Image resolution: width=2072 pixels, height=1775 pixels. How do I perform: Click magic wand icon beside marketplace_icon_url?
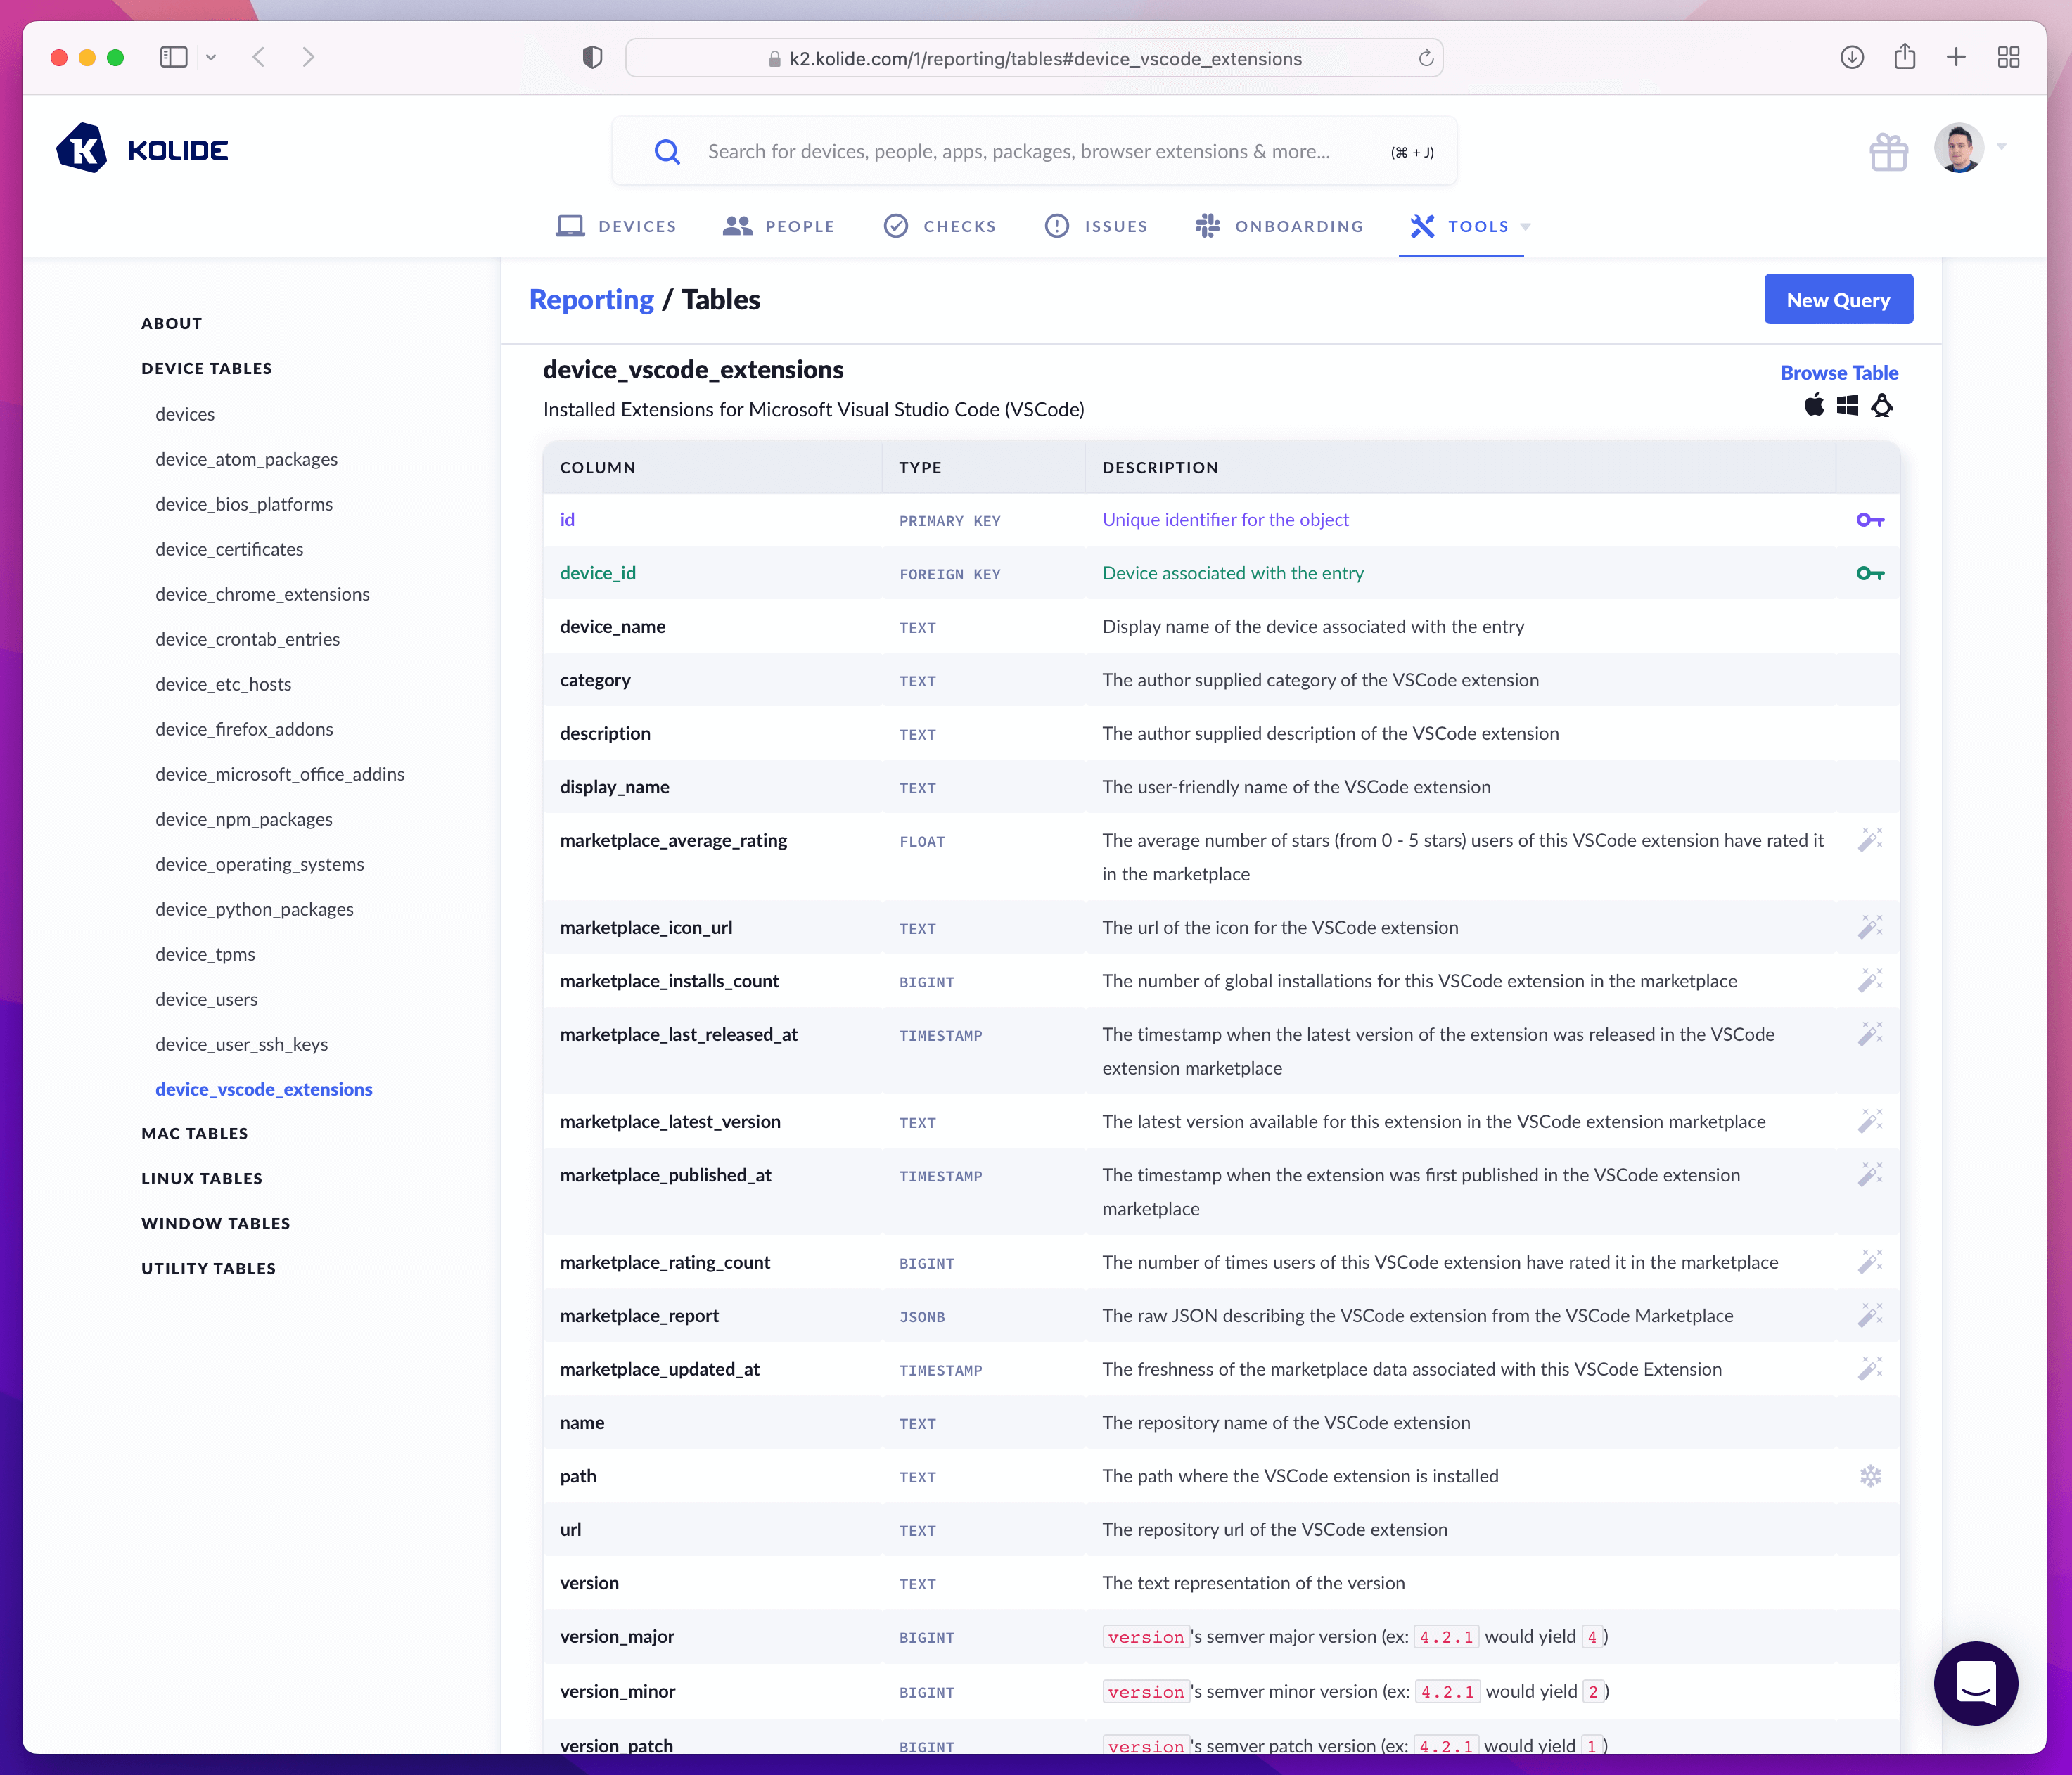tap(1869, 927)
